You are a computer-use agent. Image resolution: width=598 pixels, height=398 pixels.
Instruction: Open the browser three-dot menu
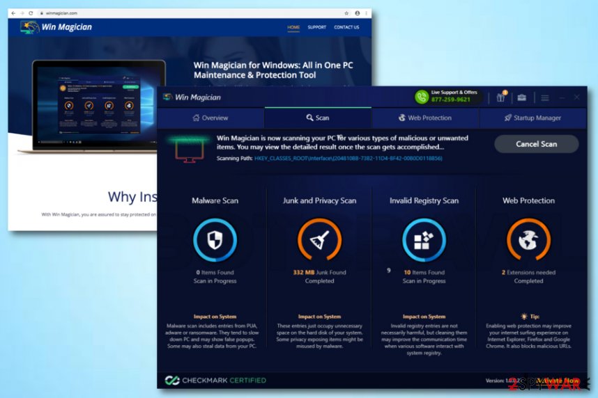(367, 13)
